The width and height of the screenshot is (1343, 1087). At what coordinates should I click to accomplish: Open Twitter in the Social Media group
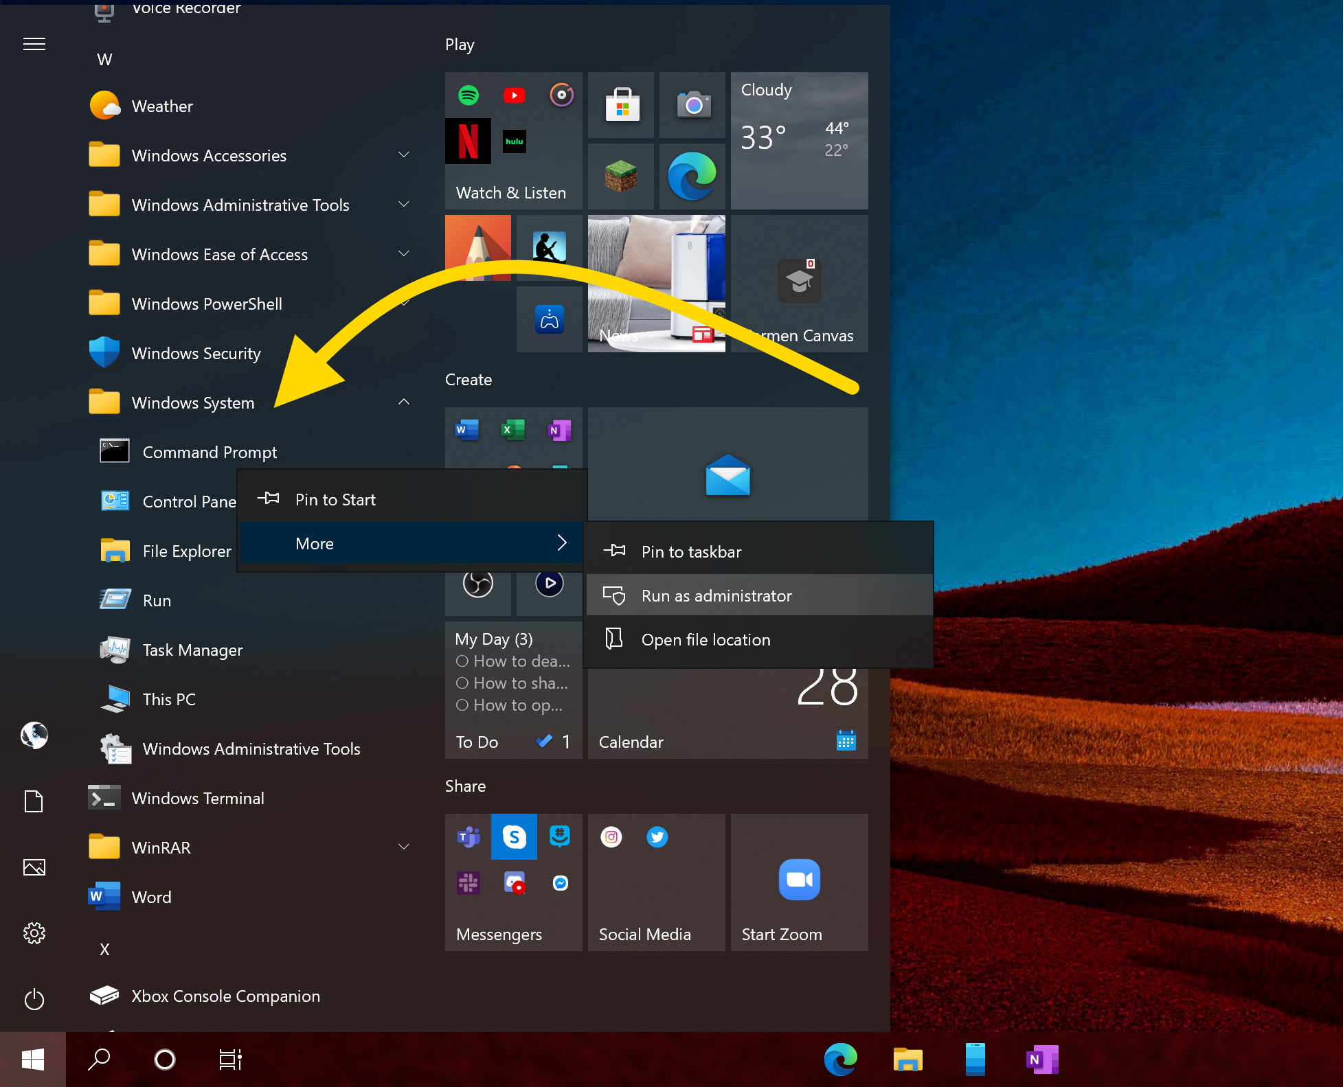[657, 837]
